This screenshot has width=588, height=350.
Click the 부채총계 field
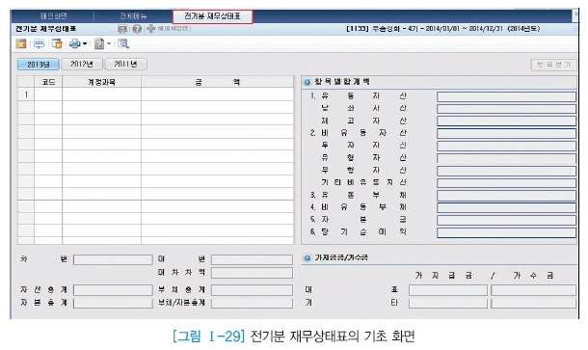pyautogui.click(x=252, y=290)
